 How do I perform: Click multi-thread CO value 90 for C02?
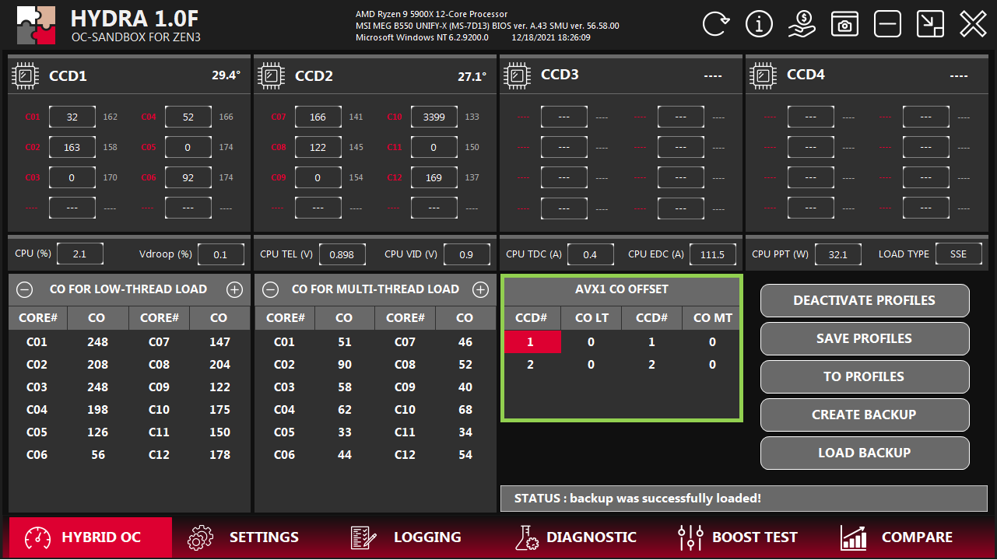(x=344, y=365)
